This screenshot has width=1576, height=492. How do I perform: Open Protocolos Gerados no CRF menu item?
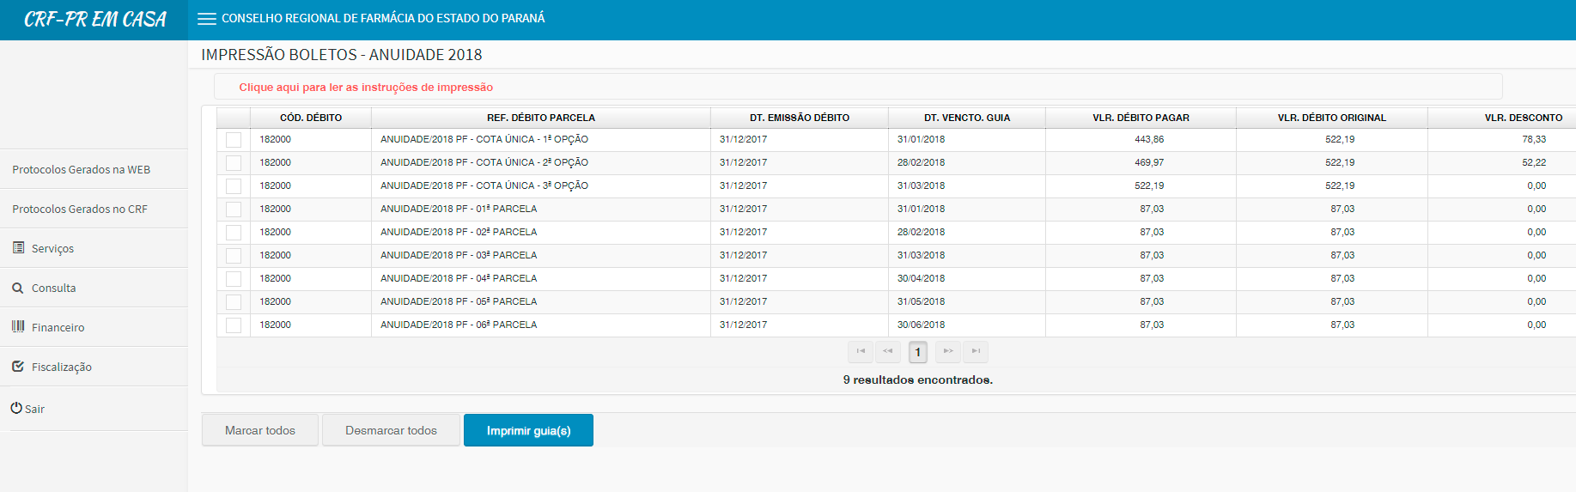point(80,210)
